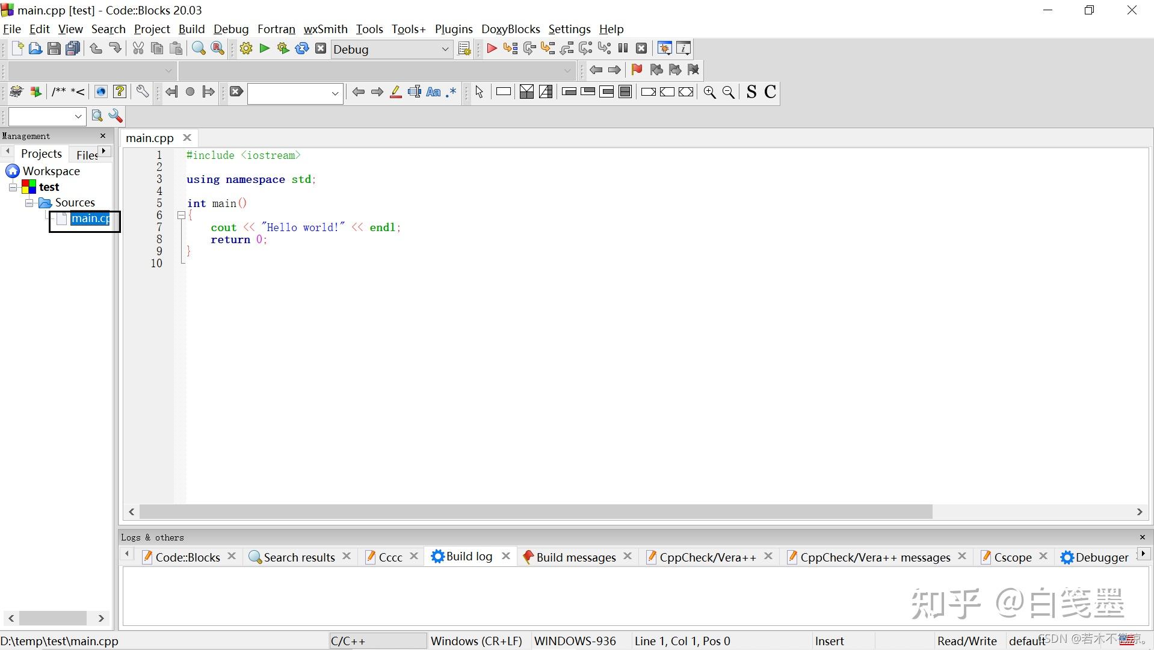Click the Find magnifier icon
The width and height of the screenshot is (1154, 650).
[199, 49]
